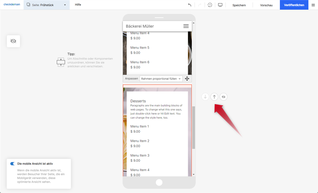This screenshot has height=193, width=318.
Task: Open the hamburger menu in top-right corner
Action: click(313, 5)
